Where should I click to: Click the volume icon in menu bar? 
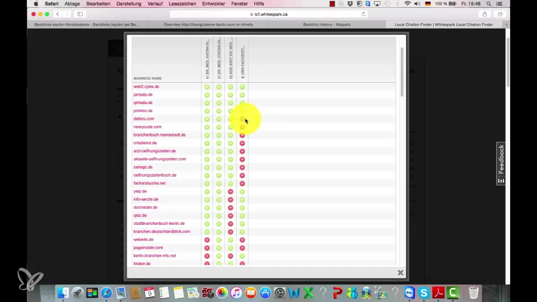[418, 3]
